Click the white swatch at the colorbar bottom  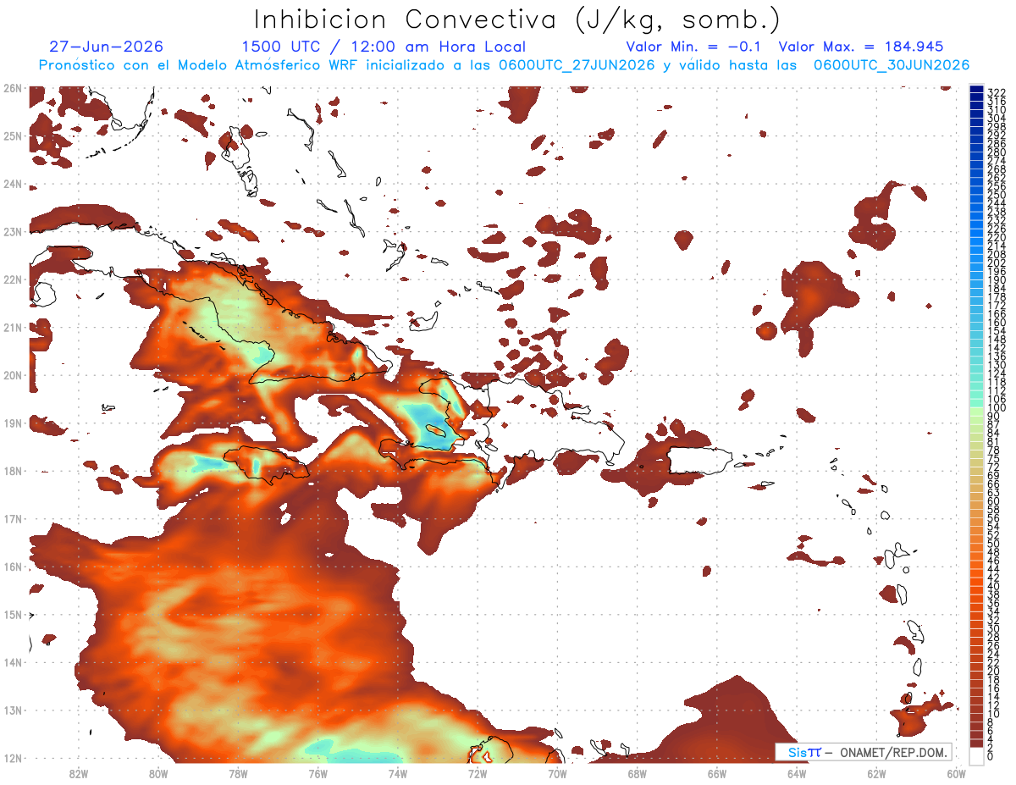[x=977, y=755]
